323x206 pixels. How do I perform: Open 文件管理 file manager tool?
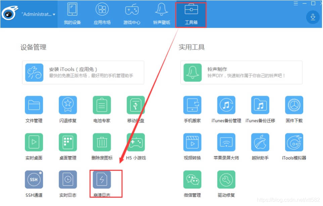pos(34,105)
